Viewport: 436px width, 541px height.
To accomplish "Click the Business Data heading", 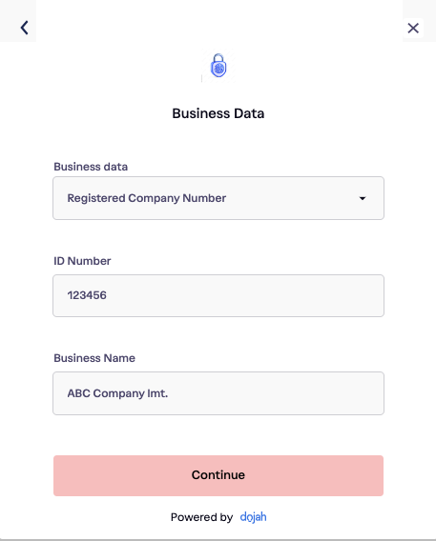I will click(218, 113).
